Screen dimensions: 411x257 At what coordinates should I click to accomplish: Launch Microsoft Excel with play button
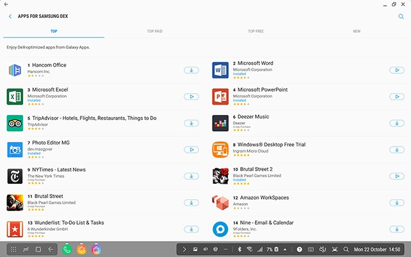point(191,97)
